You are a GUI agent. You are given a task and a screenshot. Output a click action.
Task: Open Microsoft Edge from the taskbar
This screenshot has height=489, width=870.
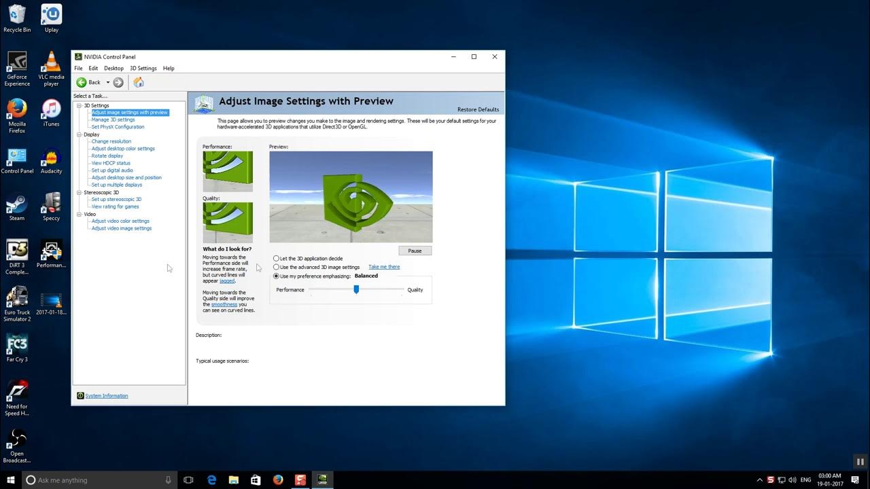[211, 479]
